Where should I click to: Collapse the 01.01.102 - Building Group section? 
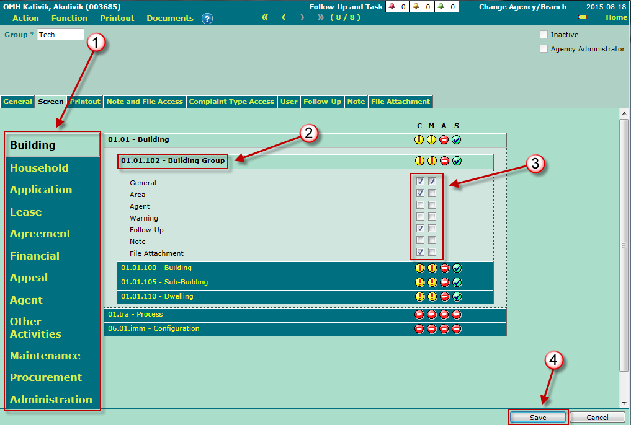(x=173, y=161)
